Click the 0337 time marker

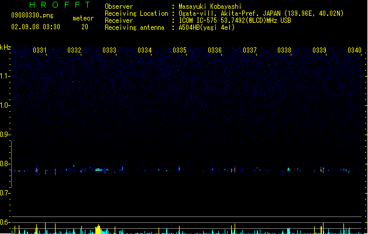click(x=250, y=50)
